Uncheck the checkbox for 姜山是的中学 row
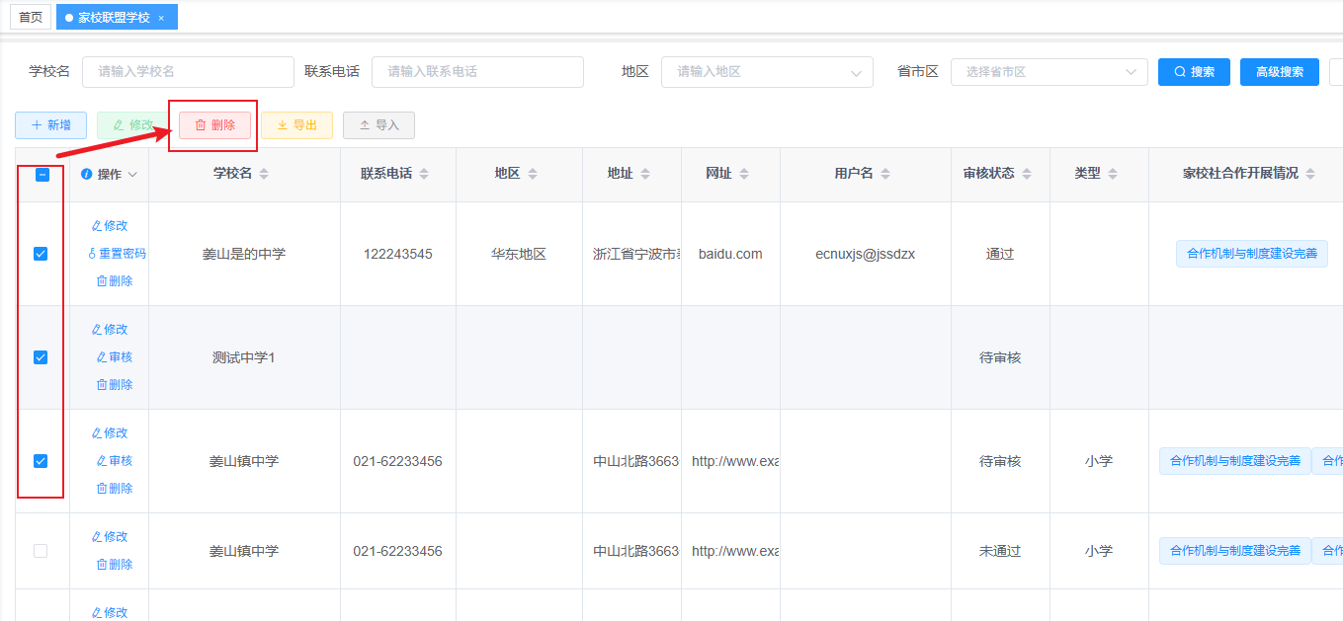The height and width of the screenshot is (621, 1343). [41, 254]
